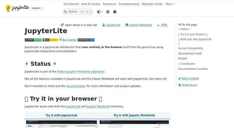Open the JupyterLab link in browser section
Viewport: 234px width, 128px height.
(x=73, y=106)
